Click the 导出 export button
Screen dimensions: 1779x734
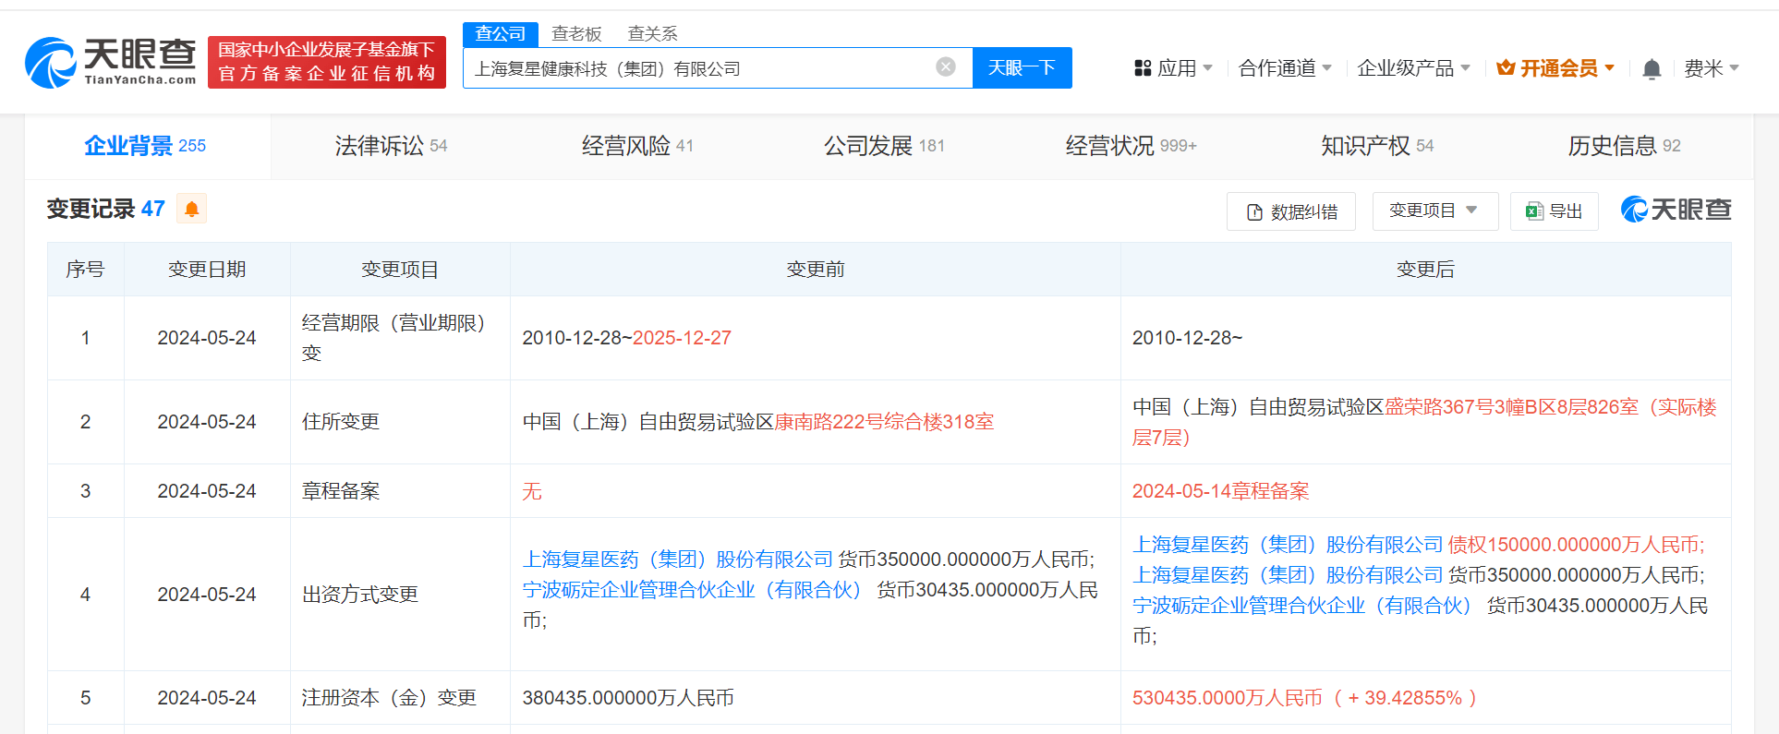1554,211
